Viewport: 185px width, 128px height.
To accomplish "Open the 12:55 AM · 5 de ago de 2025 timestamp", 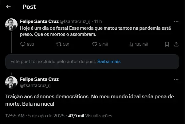I will [x=35, y=116].
